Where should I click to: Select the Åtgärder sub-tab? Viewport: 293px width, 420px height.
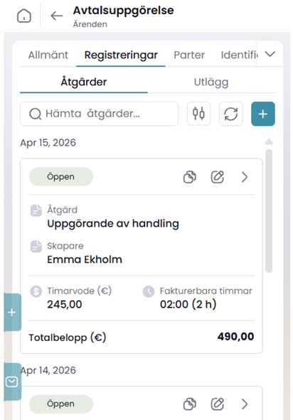click(84, 82)
